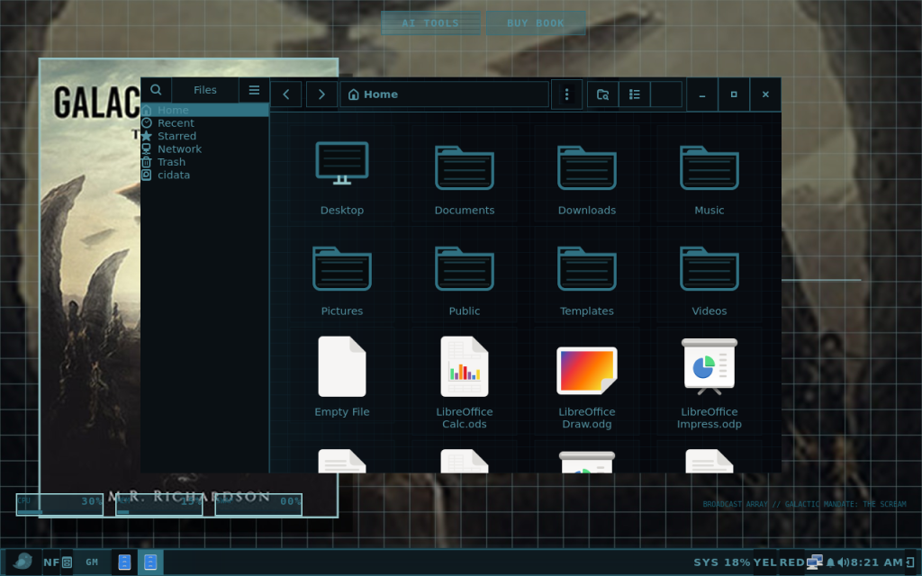
Task: Open cidata volume in the sidebar
Action: 204,175
